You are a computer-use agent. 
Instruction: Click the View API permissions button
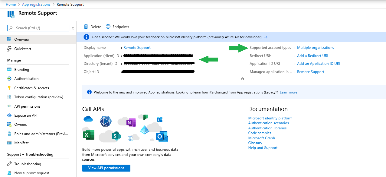106,168
